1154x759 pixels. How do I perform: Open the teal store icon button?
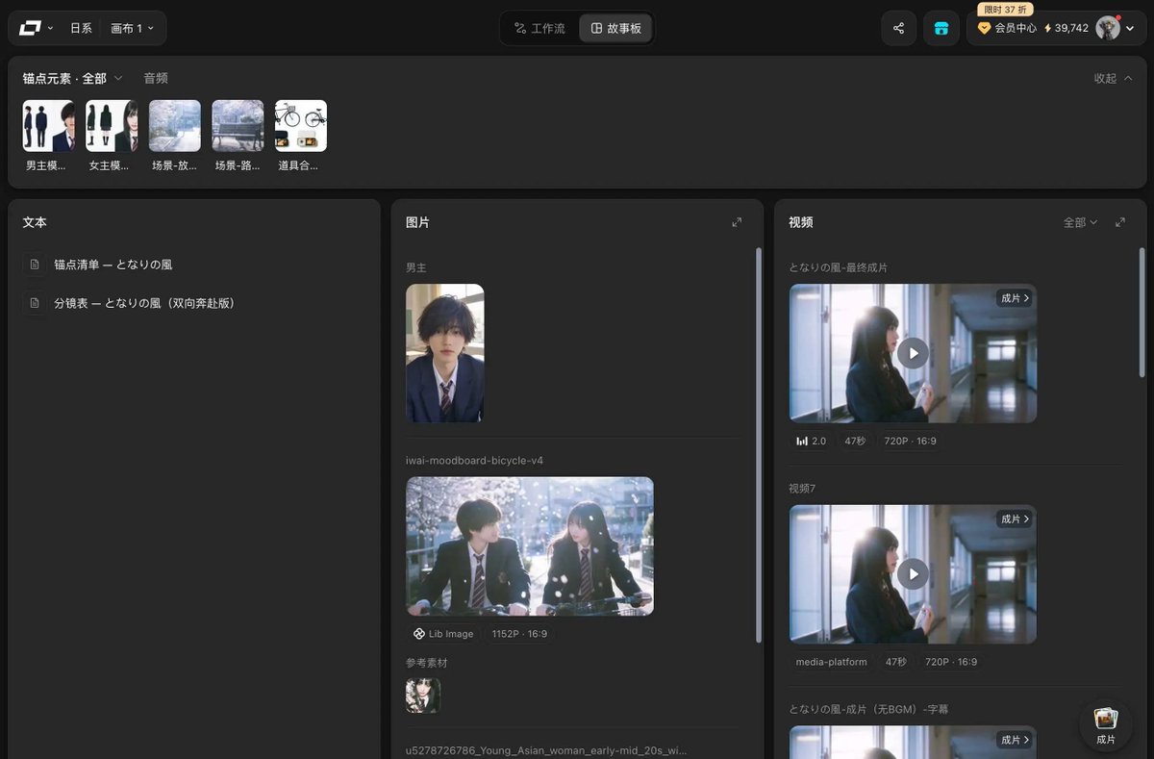(941, 28)
